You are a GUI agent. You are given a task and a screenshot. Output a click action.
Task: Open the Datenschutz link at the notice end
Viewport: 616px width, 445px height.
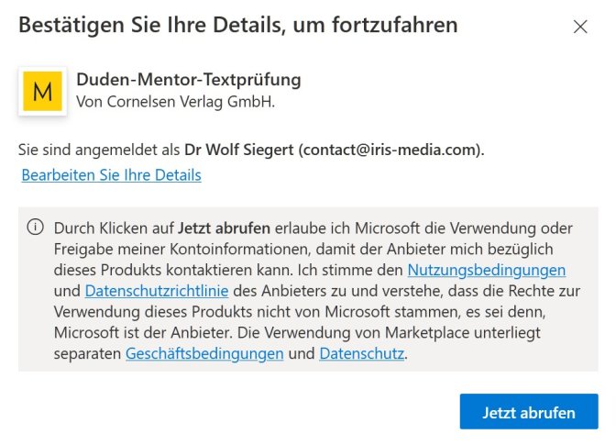pyautogui.click(x=361, y=353)
